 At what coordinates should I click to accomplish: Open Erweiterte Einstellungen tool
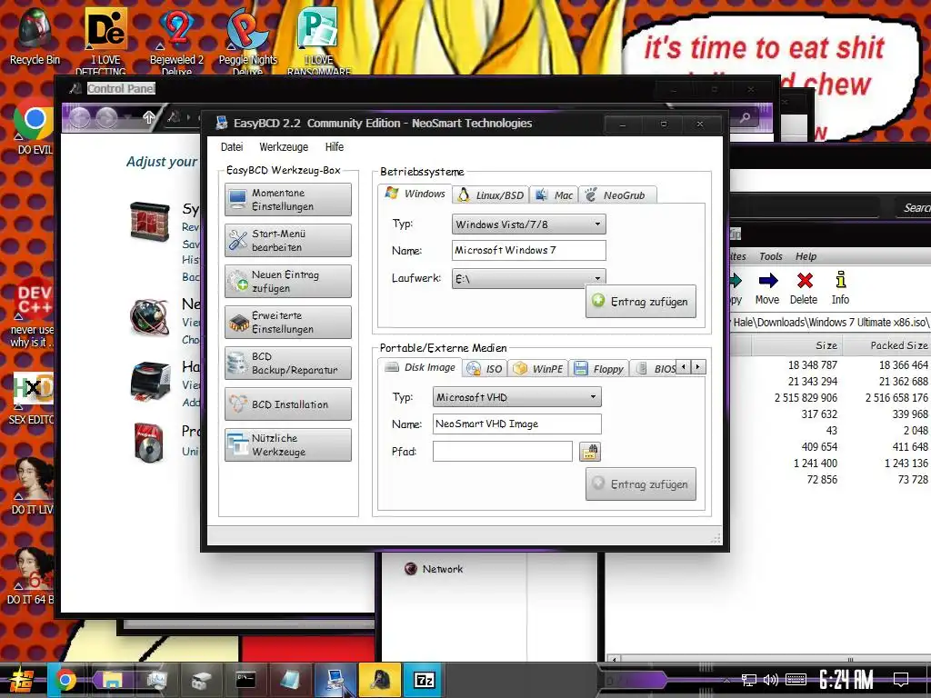coord(288,323)
